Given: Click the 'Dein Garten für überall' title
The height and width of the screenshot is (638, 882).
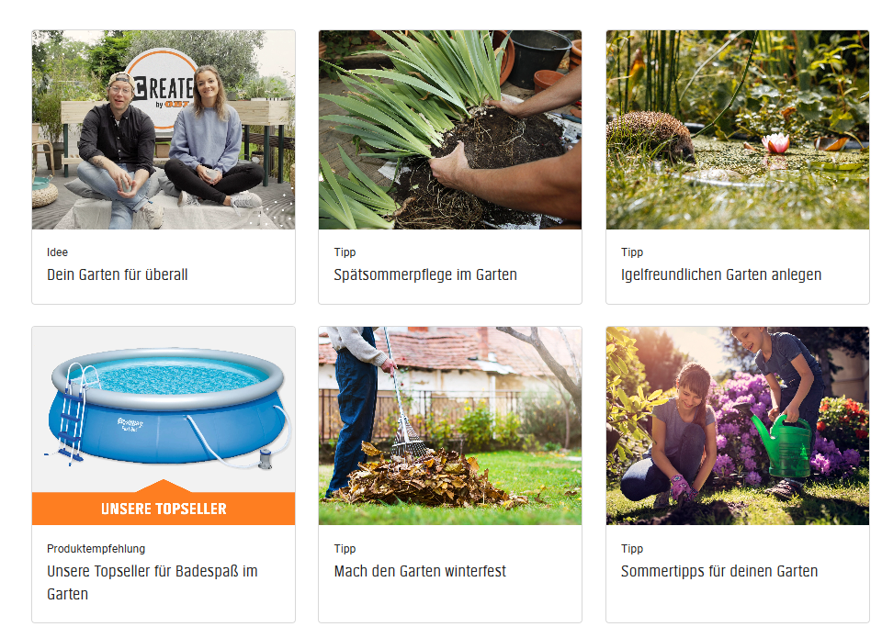Looking at the screenshot, I should click(x=117, y=274).
